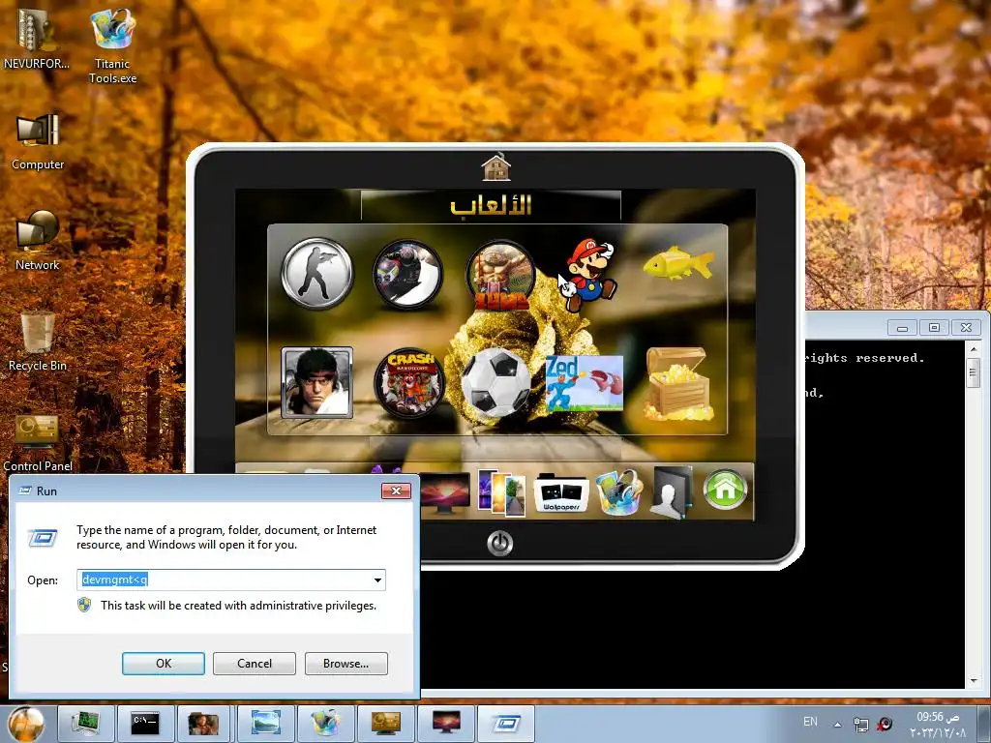Click the monitor icon in tablet dock
This screenshot has width=991, height=743.
[x=446, y=492]
